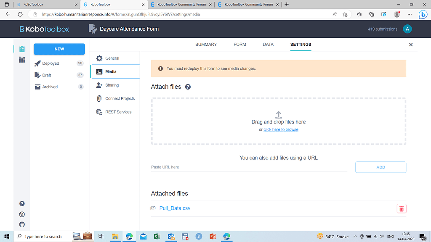The height and width of the screenshot is (242, 431).
Task: Select the Projects clipboard icon in sidebar
Action: [x=21, y=49]
